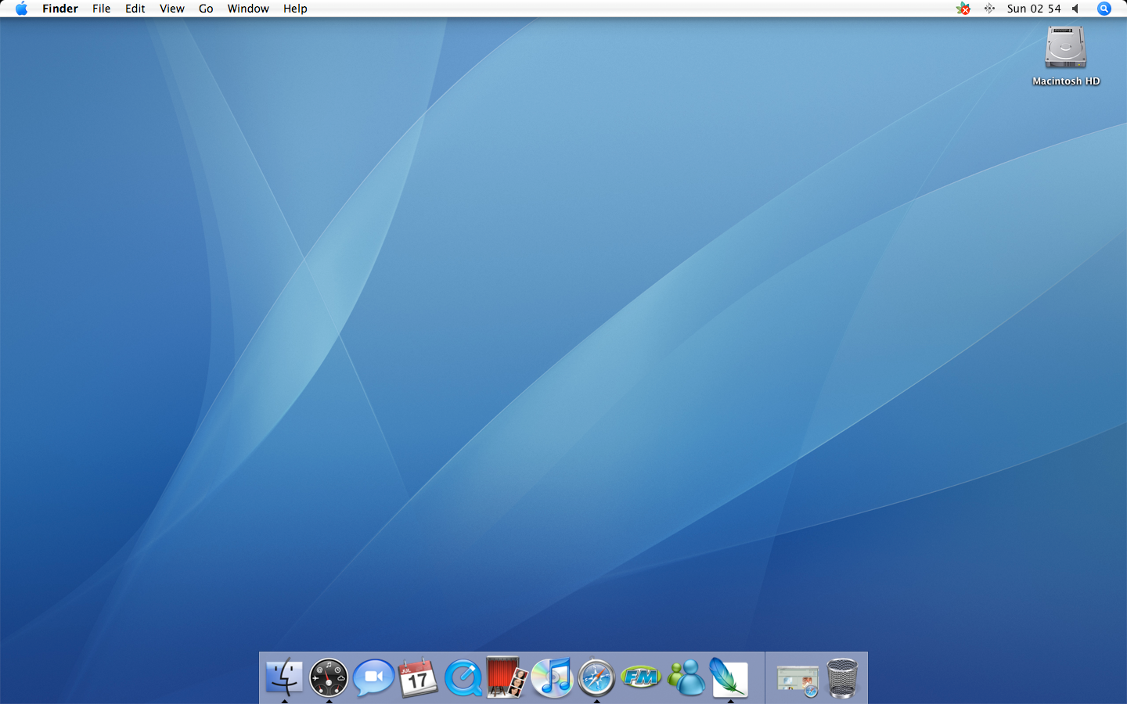Open the blue feather app icon
The width and height of the screenshot is (1127, 704).
[x=729, y=677]
